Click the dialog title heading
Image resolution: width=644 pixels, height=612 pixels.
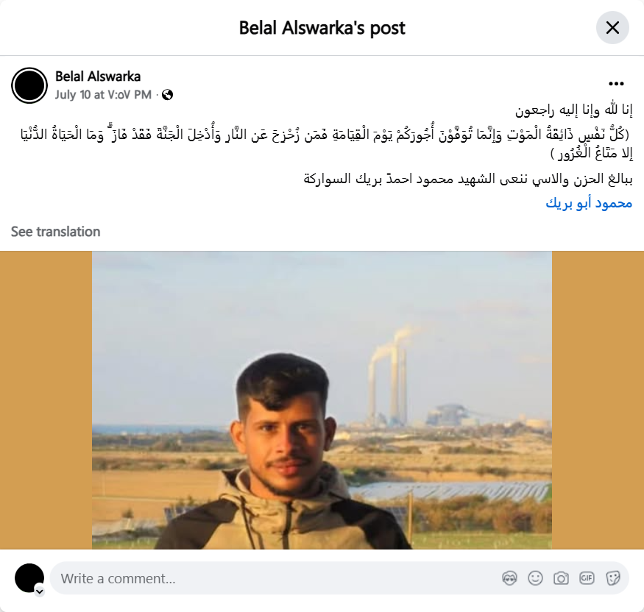pos(322,28)
